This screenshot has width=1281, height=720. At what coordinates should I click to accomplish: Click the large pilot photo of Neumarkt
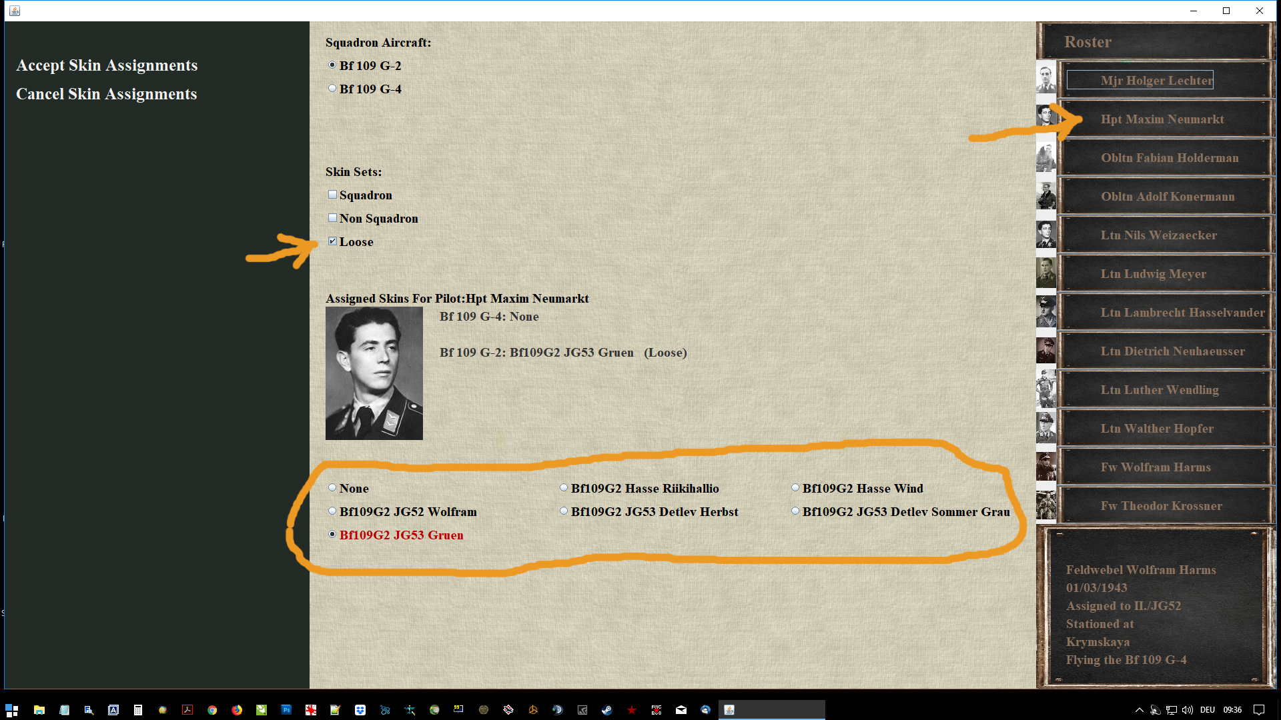[x=374, y=373]
